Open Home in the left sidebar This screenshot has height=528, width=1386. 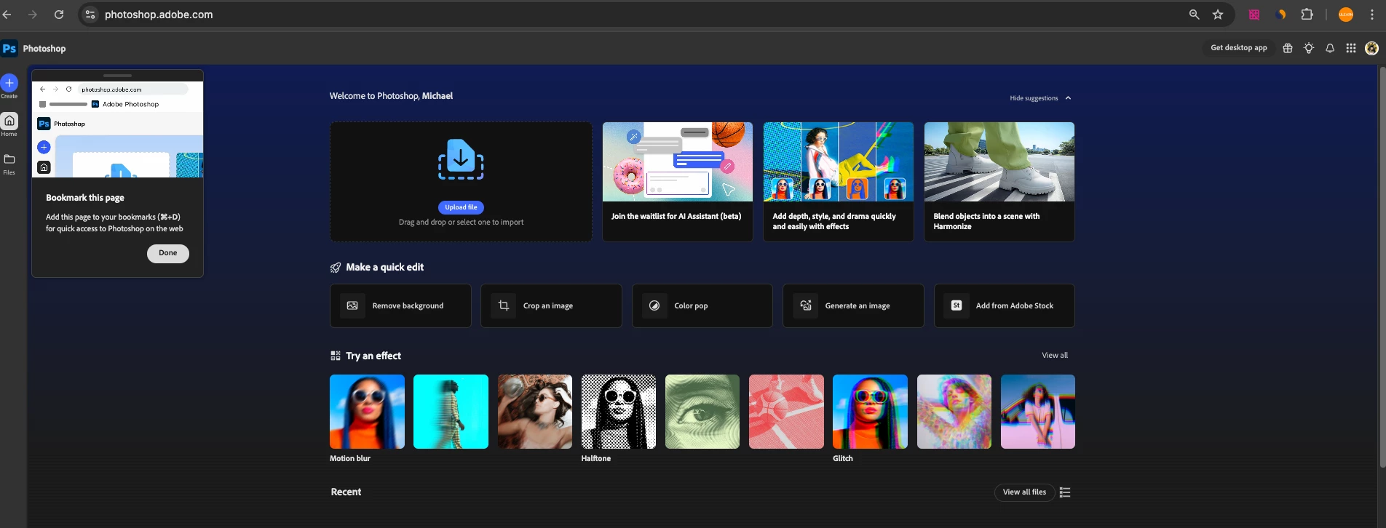tap(9, 124)
